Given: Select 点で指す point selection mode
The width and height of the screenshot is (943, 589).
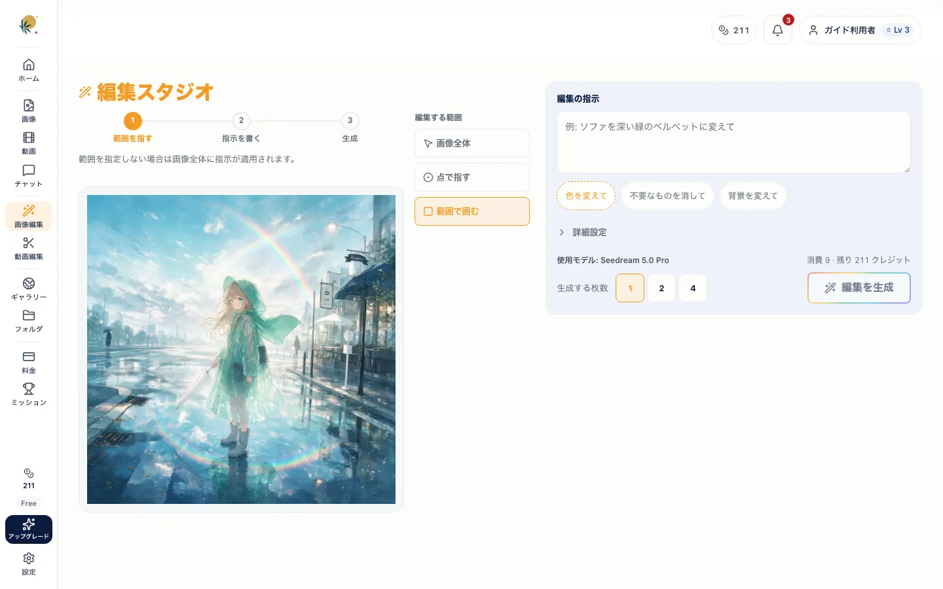Looking at the screenshot, I should [x=472, y=177].
